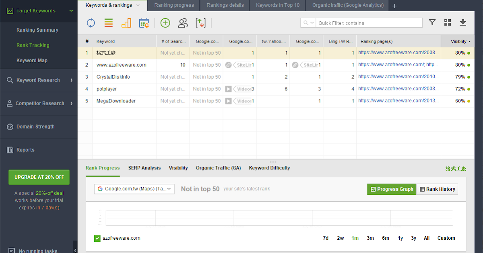Open Rank Tracking in sidebar
Screen dimensions: 483x253
[33, 45]
